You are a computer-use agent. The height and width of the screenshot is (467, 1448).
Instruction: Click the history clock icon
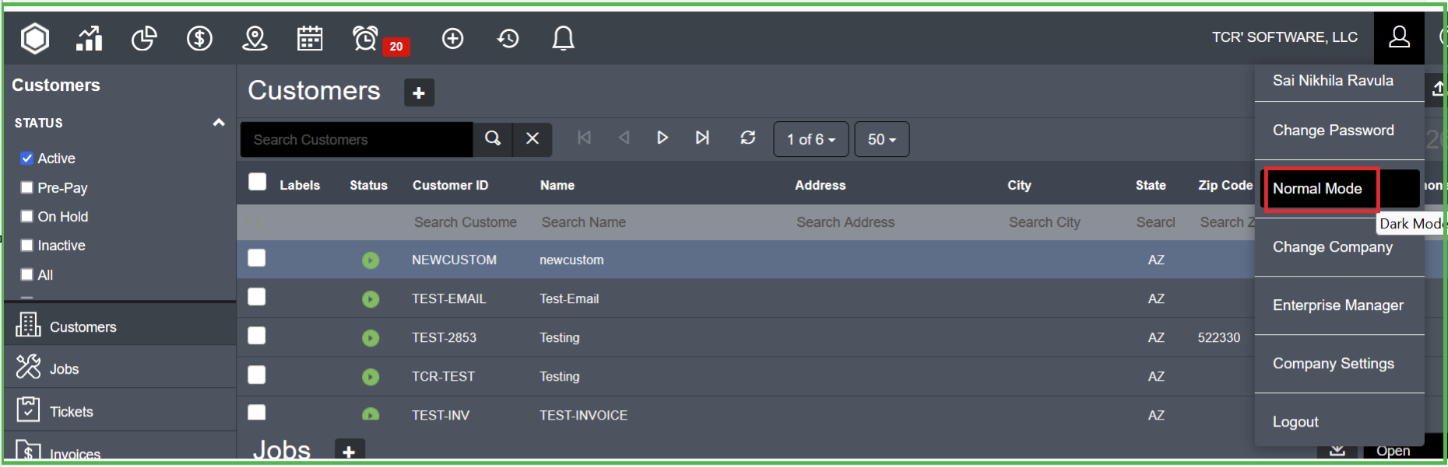point(508,38)
